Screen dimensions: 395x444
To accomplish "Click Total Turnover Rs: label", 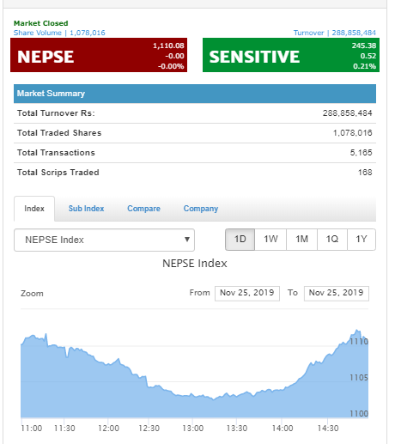I will [x=56, y=113].
